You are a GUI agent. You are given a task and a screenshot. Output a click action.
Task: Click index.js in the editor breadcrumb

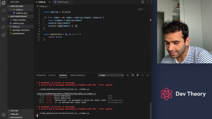43,6
